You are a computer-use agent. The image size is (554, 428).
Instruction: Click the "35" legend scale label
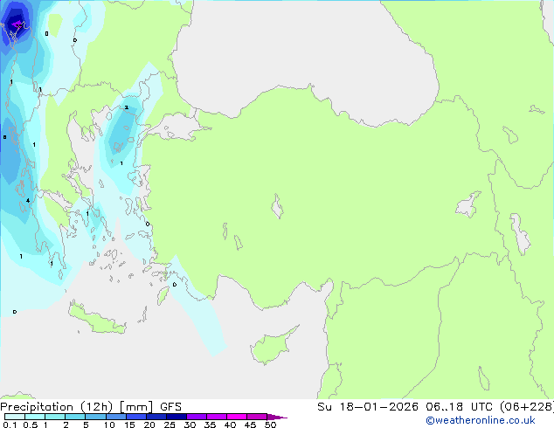coord(210,425)
